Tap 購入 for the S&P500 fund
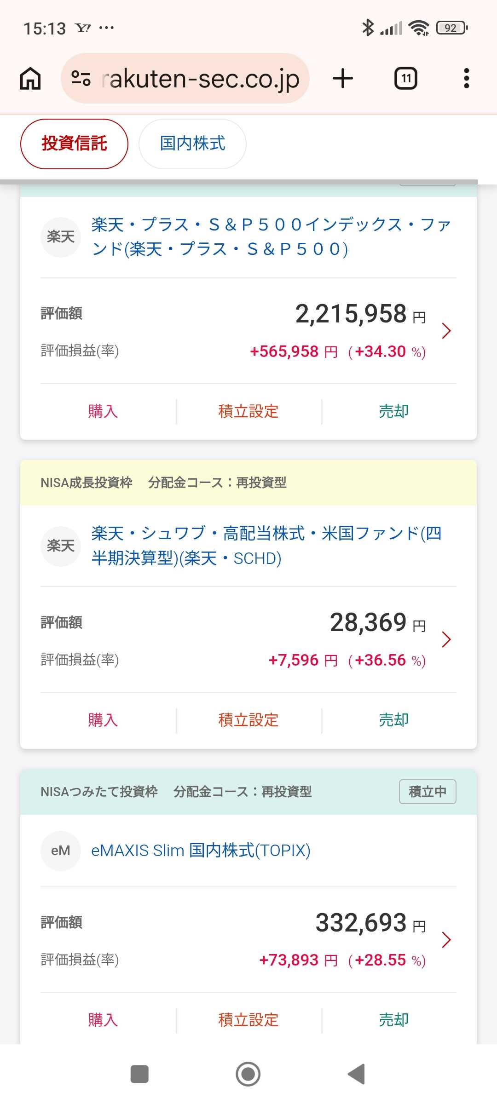497x1104 pixels. [x=103, y=411]
